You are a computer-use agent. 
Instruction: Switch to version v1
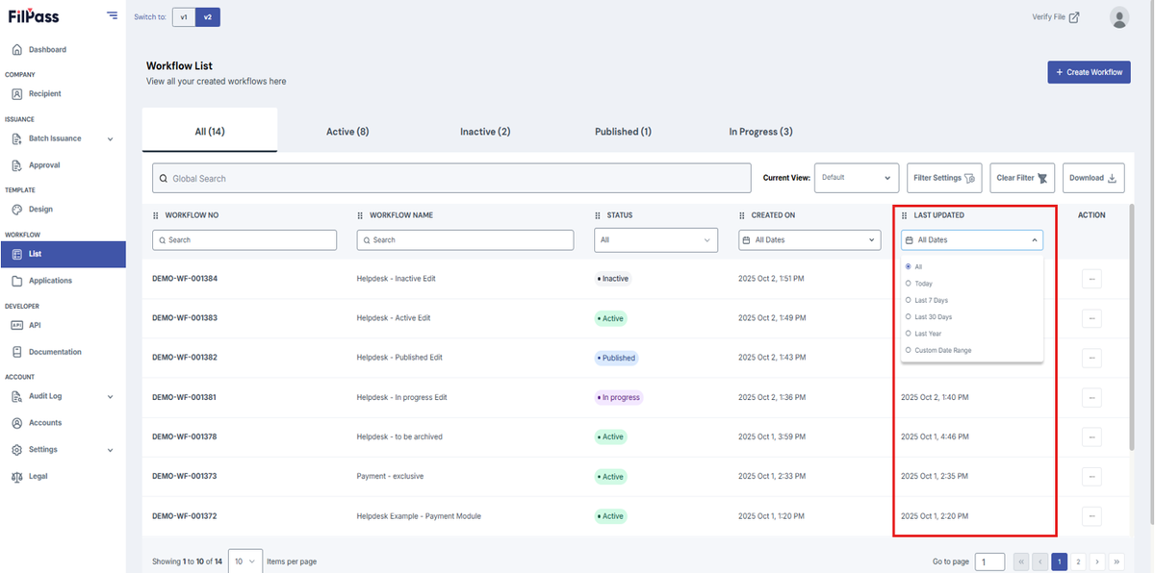click(x=184, y=17)
